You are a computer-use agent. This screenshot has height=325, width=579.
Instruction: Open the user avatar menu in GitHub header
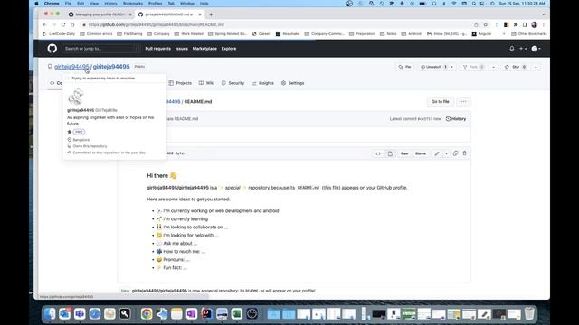(536, 48)
